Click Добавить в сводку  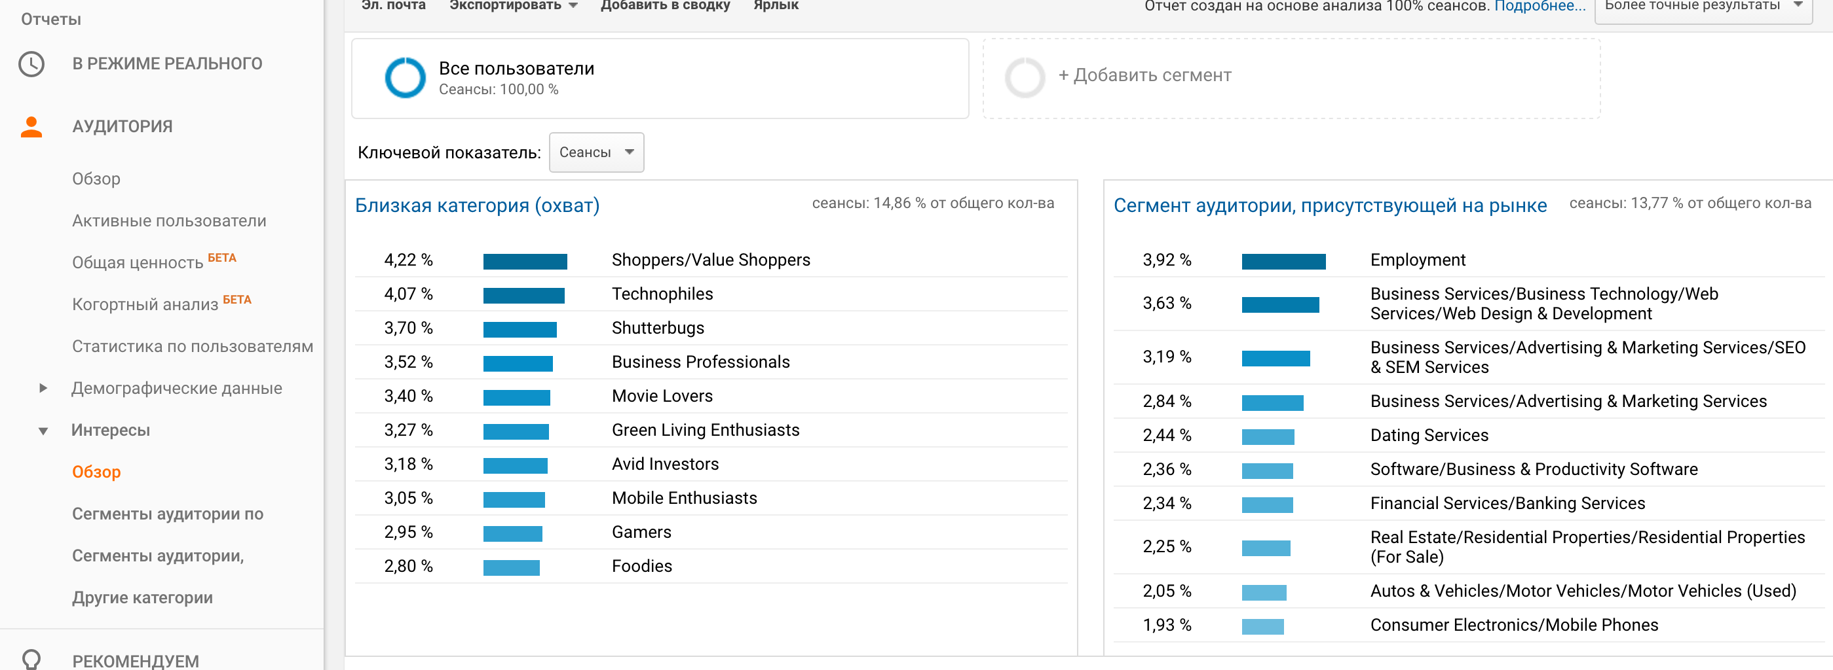click(x=666, y=6)
